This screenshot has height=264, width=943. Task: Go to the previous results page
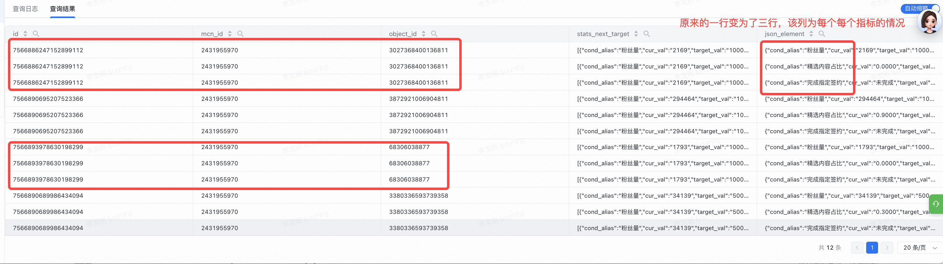click(x=857, y=248)
